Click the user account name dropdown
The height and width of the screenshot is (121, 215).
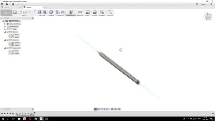pyautogui.click(x=204, y=4)
